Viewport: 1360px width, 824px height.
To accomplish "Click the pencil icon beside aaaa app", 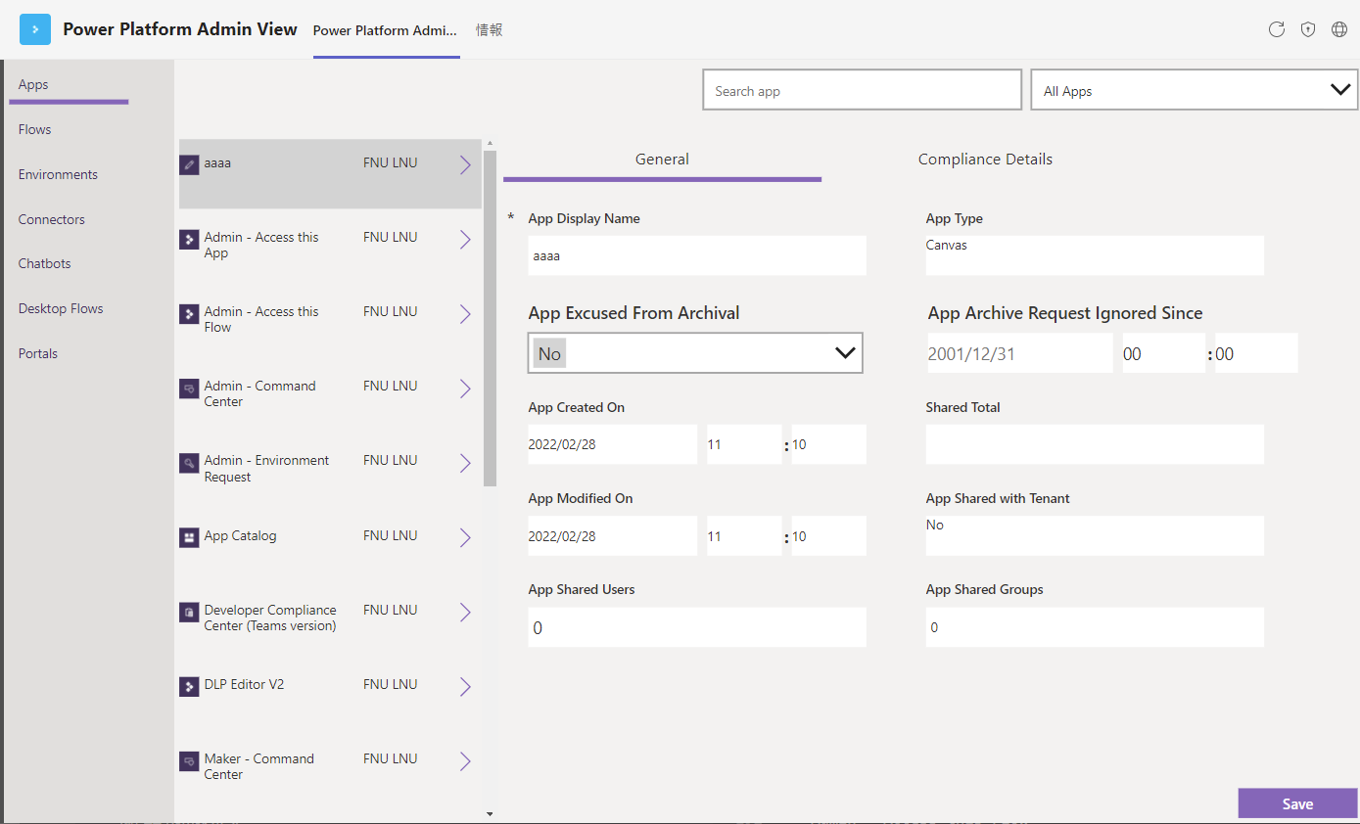I will (x=189, y=164).
